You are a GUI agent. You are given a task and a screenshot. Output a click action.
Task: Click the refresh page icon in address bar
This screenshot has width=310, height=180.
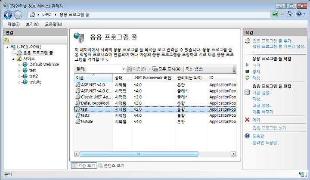[x=275, y=14]
